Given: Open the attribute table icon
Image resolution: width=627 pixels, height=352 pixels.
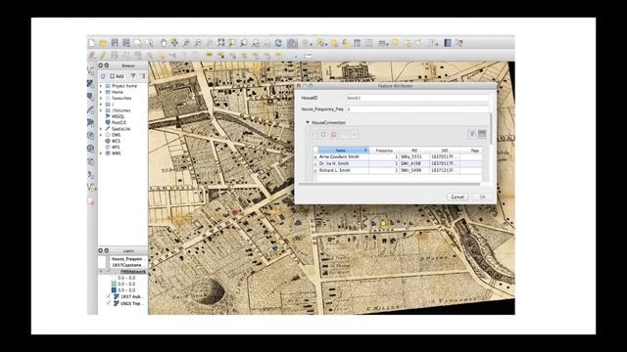Looking at the screenshot, I should (x=357, y=43).
